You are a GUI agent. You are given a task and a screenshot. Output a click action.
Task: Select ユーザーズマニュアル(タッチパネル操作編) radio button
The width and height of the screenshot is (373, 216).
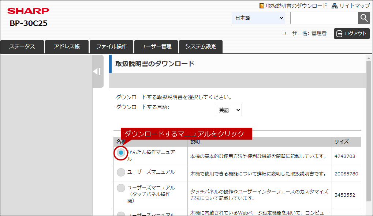click(121, 188)
